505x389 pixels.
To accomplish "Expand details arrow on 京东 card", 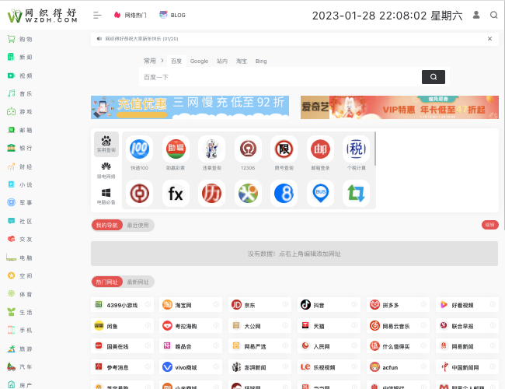I will point(285,304).
